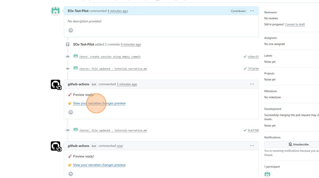This screenshot has height=178, width=319.
Task: Click the green check next to commit 9c6f7b0
Action: coord(245,130)
